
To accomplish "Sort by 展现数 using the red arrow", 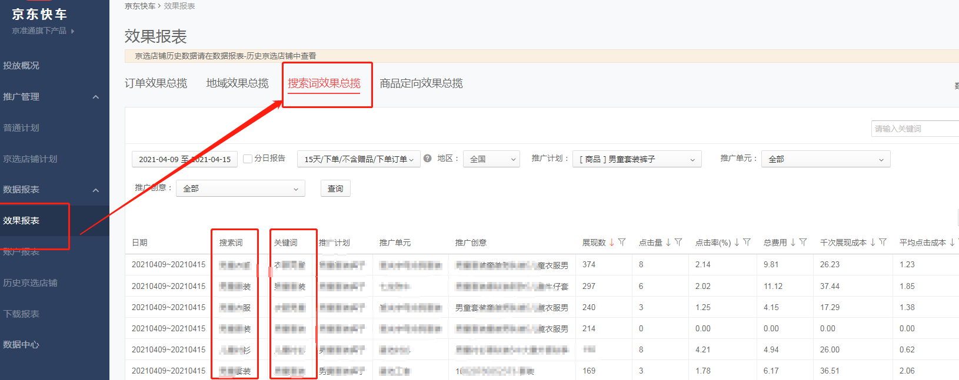I will point(612,243).
